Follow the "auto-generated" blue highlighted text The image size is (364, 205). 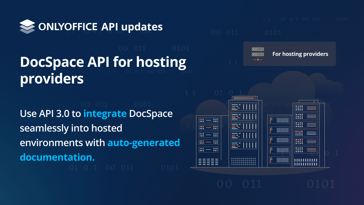click(x=143, y=142)
